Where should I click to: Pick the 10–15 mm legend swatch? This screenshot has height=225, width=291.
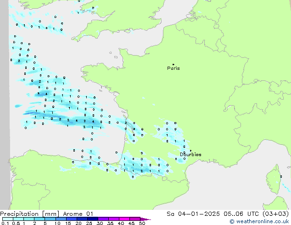click(61, 219)
